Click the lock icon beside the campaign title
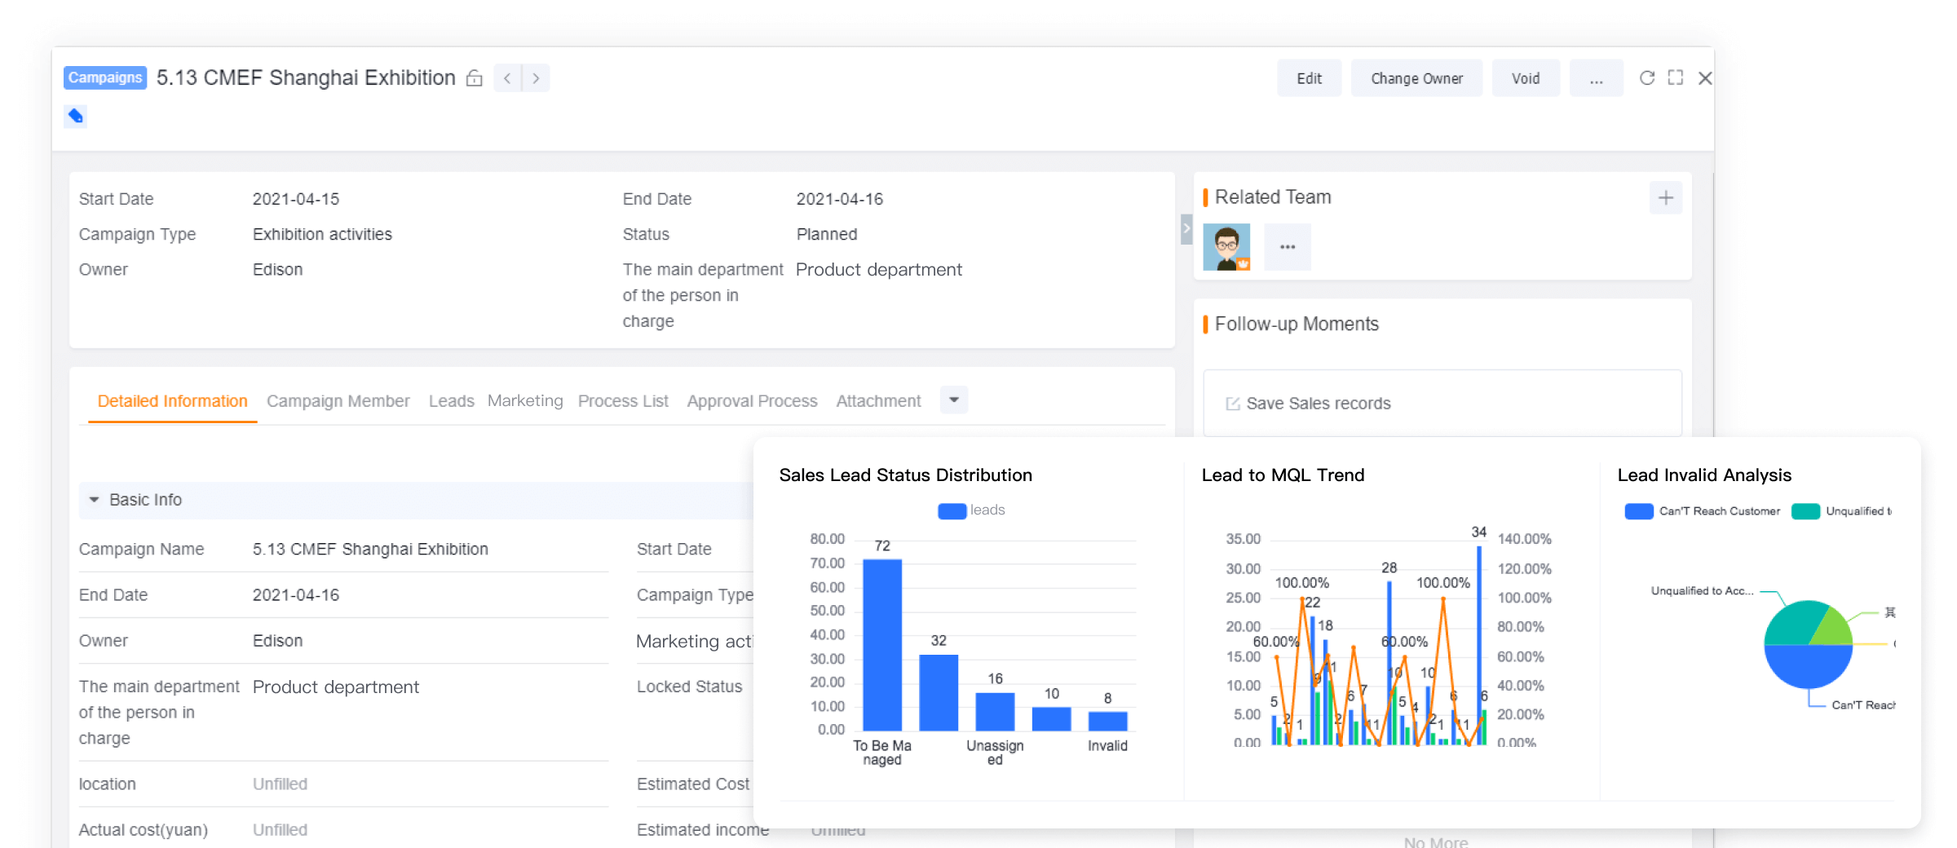This screenshot has width=1957, height=848. coord(475,78)
